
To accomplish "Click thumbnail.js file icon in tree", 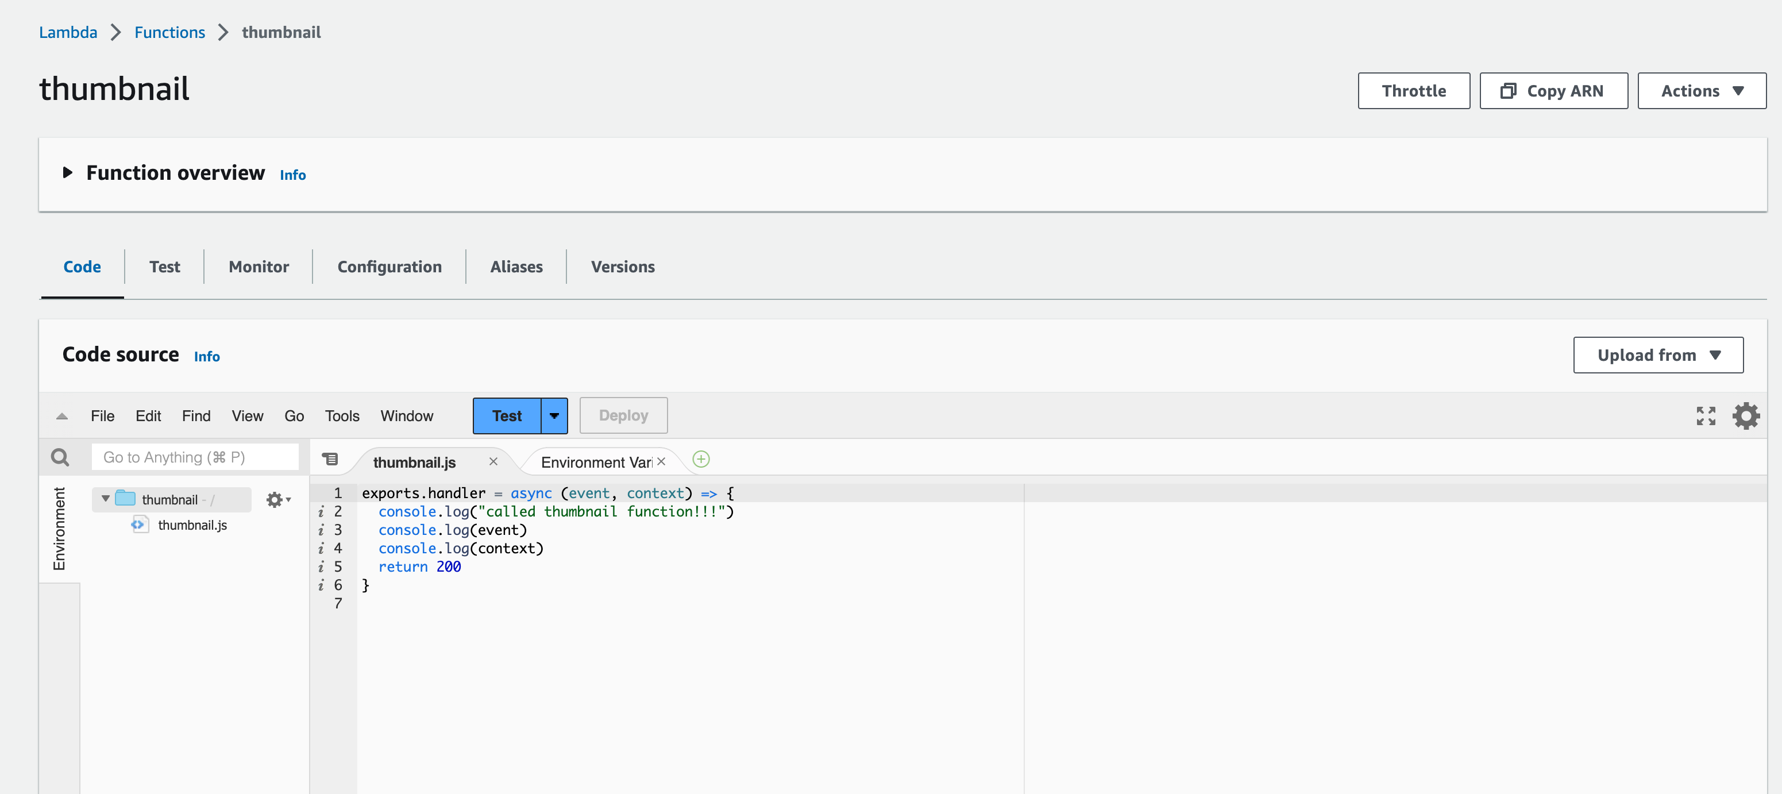I will click(140, 525).
